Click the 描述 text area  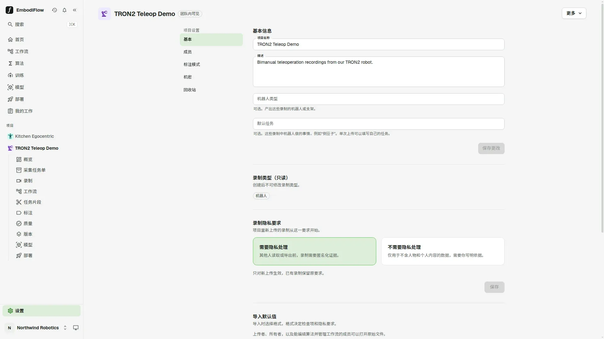click(x=378, y=72)
